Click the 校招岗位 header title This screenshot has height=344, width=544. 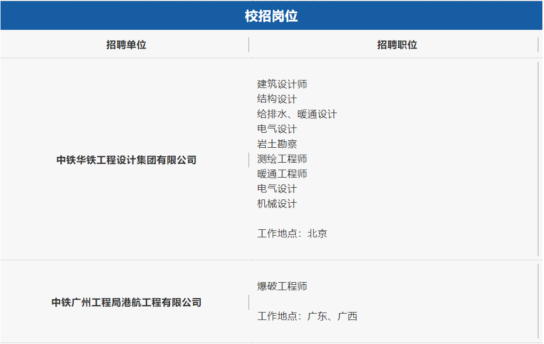click(271, 16)
